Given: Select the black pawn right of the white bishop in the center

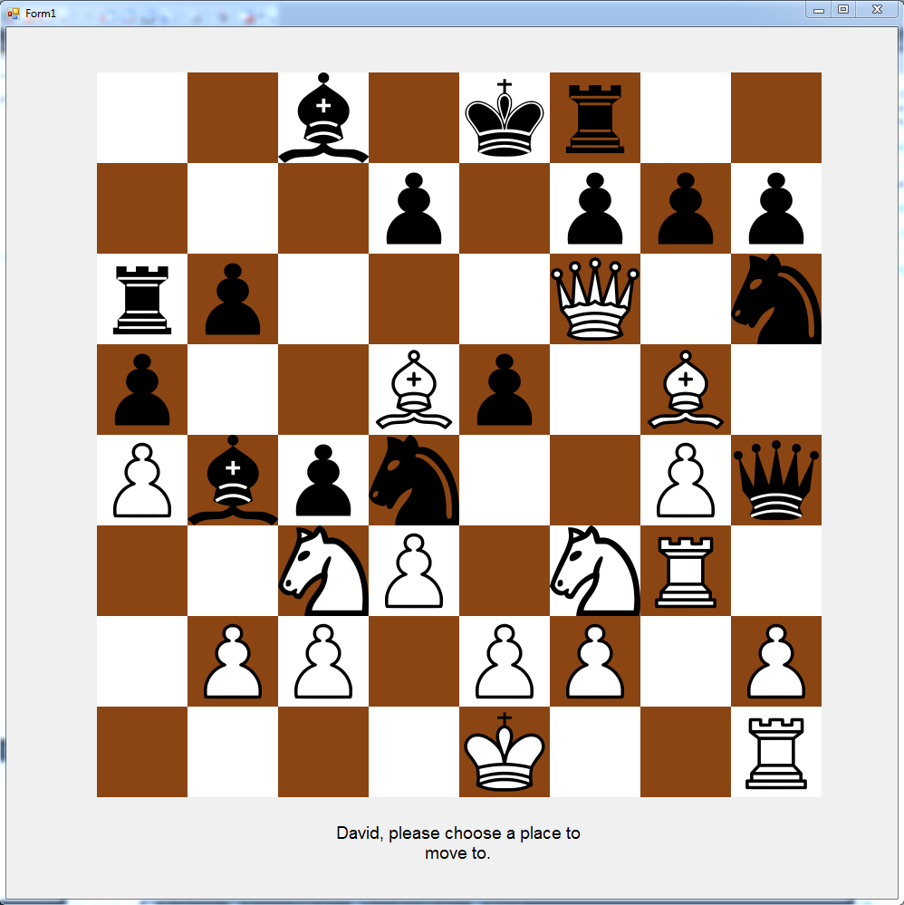Looking at the screenshot, I should tap(505, 390).
